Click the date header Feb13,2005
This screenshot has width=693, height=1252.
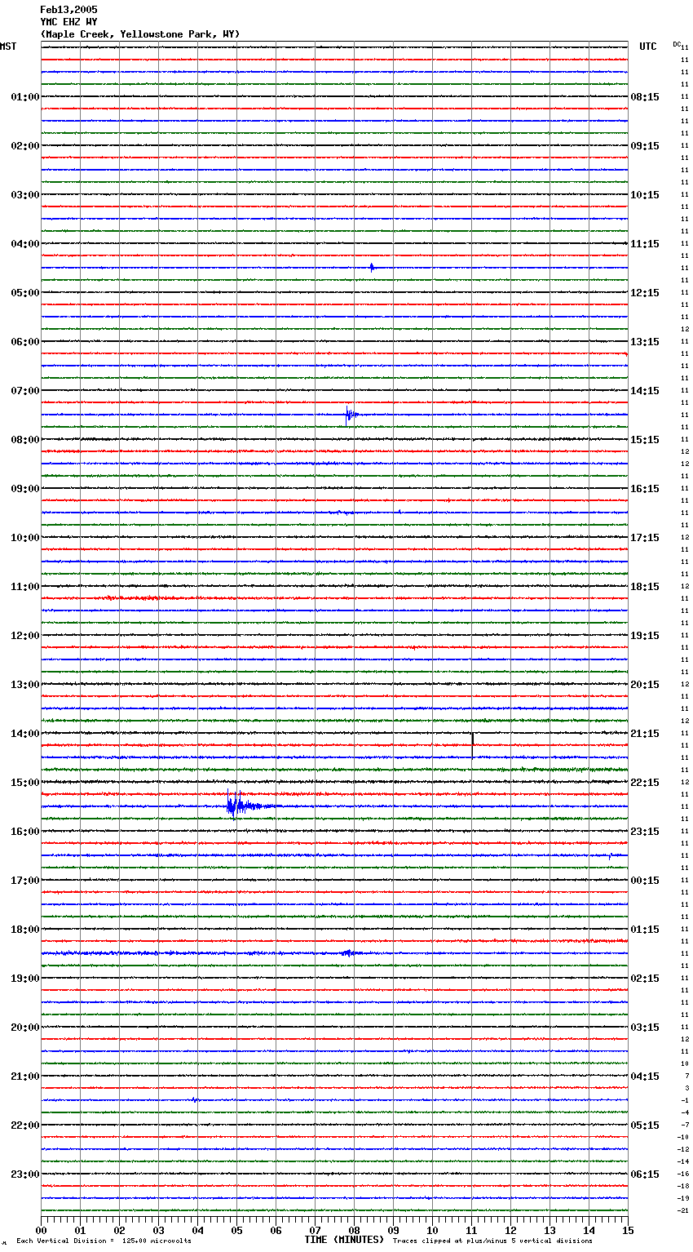tap(68, 10)
